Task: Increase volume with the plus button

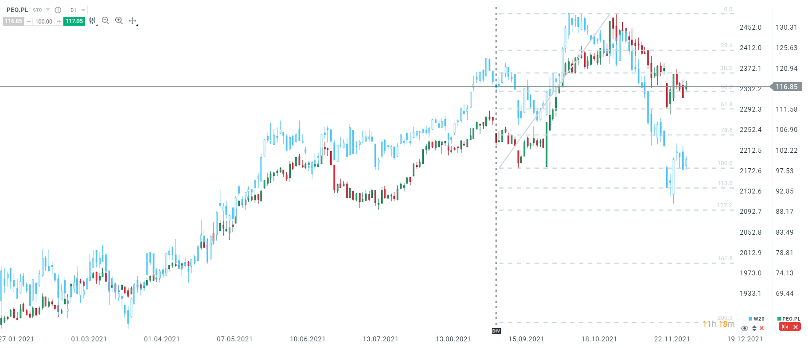Action: [x=59, y=21]
